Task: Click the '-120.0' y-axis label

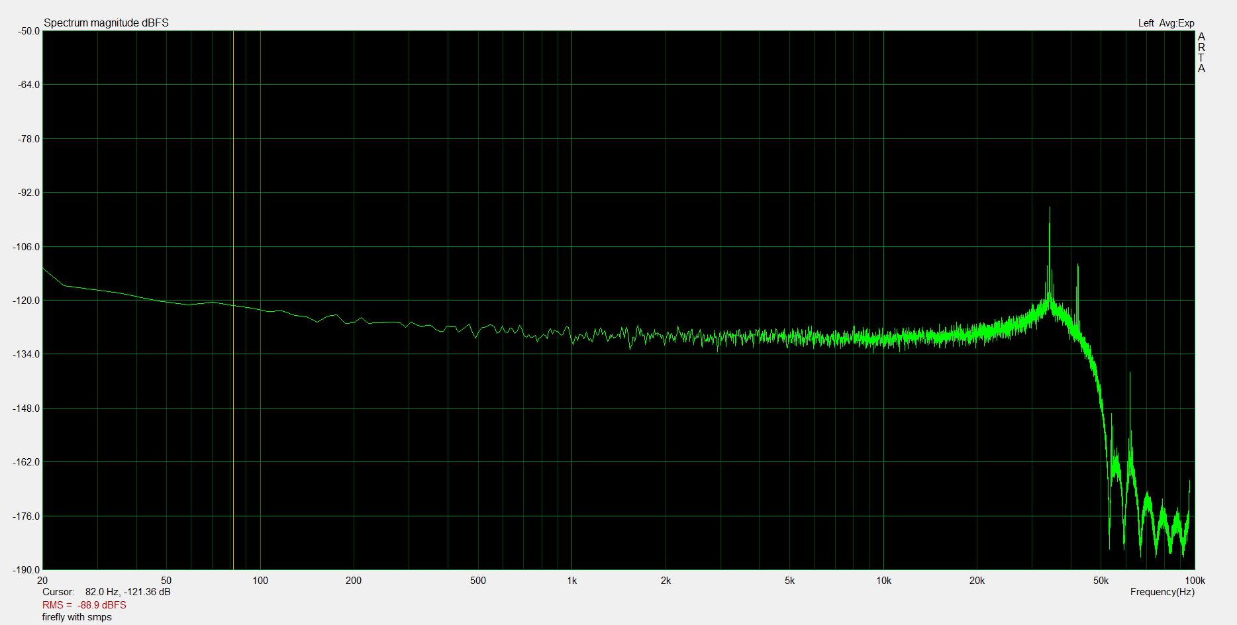Action: 26,301
